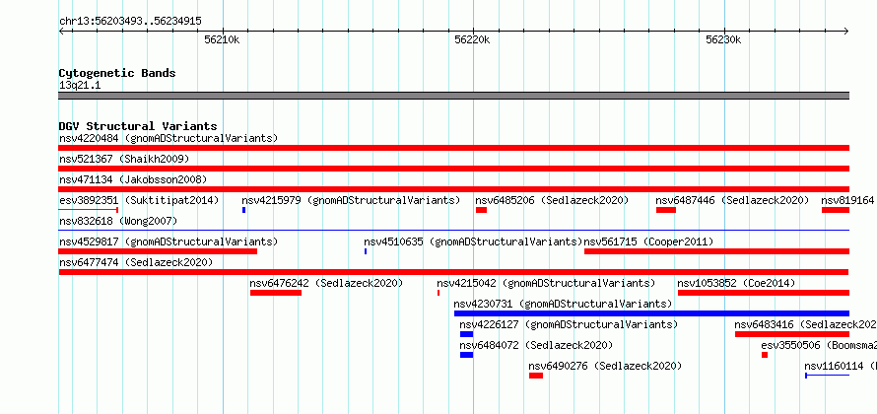Click the red bar under nsv819164

point(836,210)
